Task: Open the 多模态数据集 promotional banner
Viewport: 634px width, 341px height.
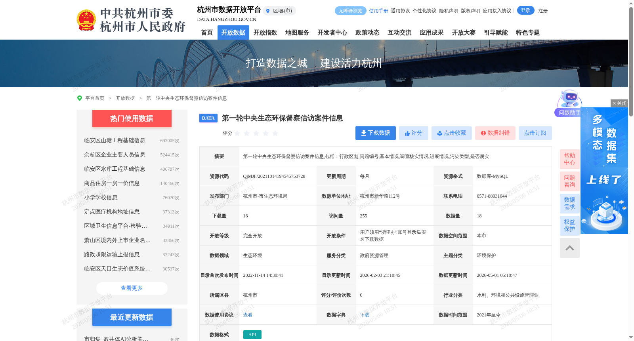Action: 604,171
